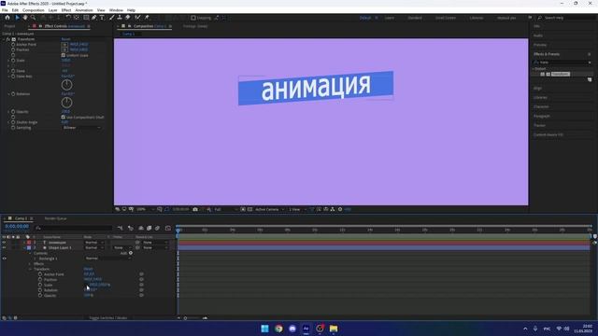Open the 1 View layout dropdown
Screen dimensions: 598x336
tap(297, 209)
